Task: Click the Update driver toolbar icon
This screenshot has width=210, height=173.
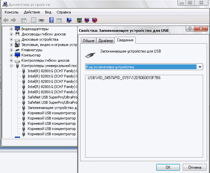Action: (79, 20)
